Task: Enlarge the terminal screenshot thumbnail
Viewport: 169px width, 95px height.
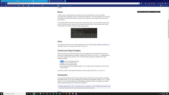Action: [x=84, y=33]
